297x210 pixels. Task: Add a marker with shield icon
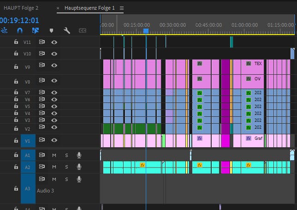tap(51, 30)
